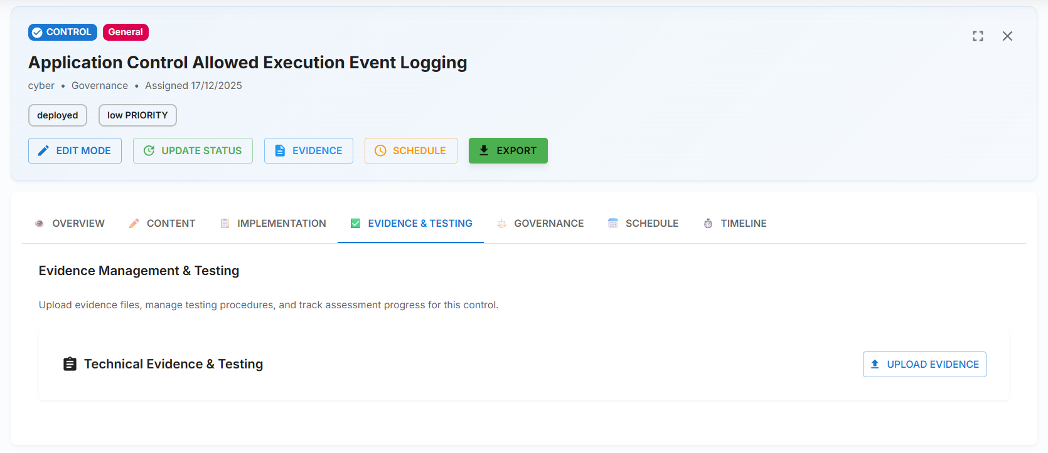The height and width of the screenshot is (453, 1048).
Task: View the Timeline tab
Action: [735, 224]
